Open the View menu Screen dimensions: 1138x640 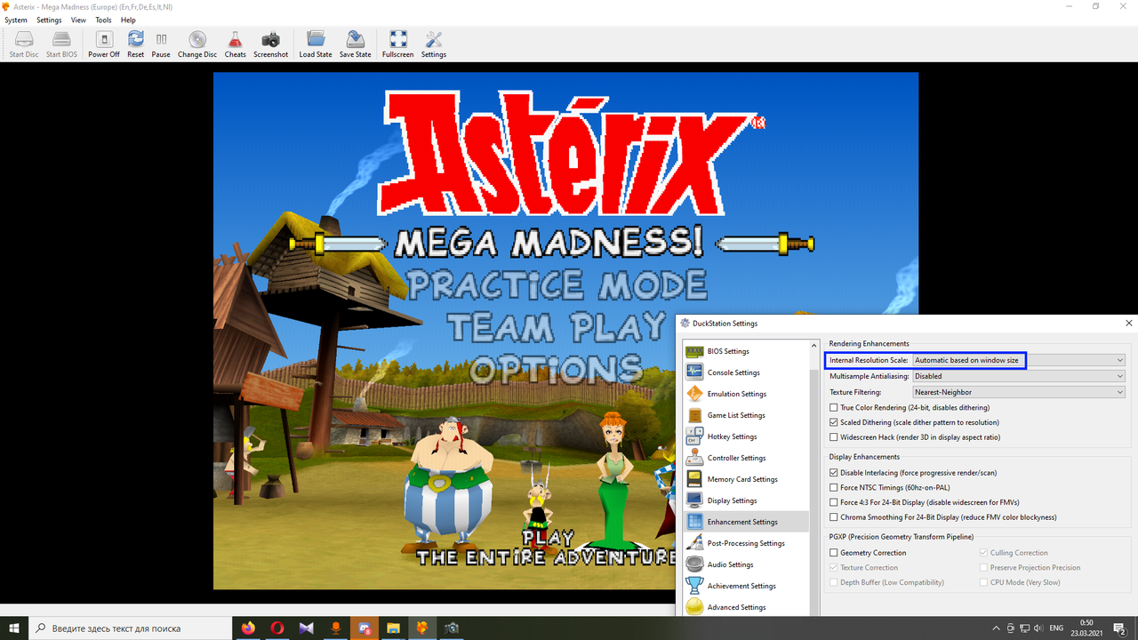point(78,20)
